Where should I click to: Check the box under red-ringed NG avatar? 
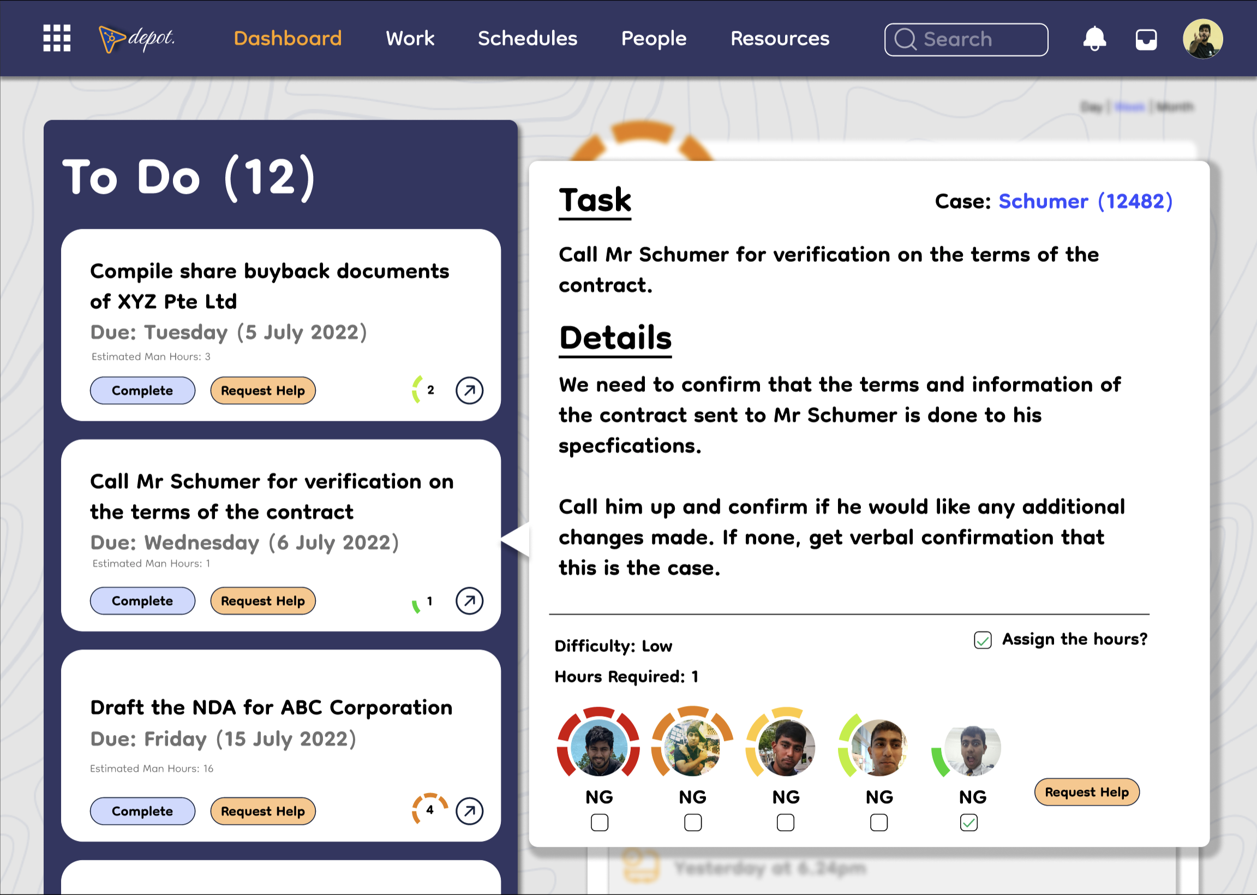[x=599, y=822]
